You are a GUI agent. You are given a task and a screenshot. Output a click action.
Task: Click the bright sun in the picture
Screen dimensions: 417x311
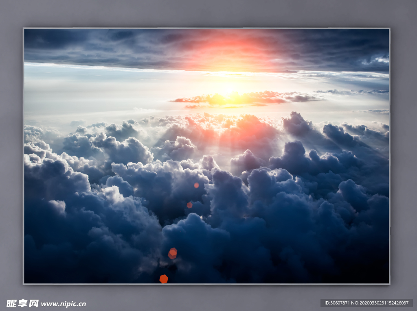tap(226, 89)
